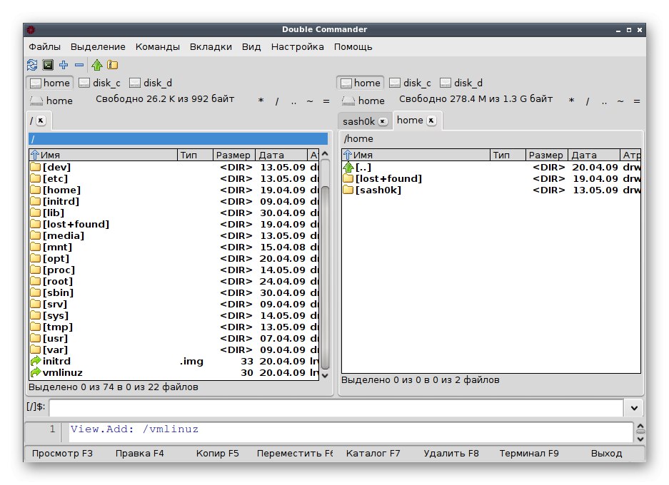Click the green up-arrow toolbar icon
This screenshot has height=485, width=669.
coord(96,65)
